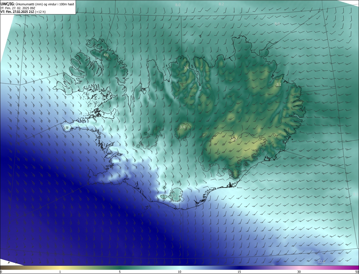
Task: Click the 4.0 value over the Westfjords
Action: click(x=106, y=55)
